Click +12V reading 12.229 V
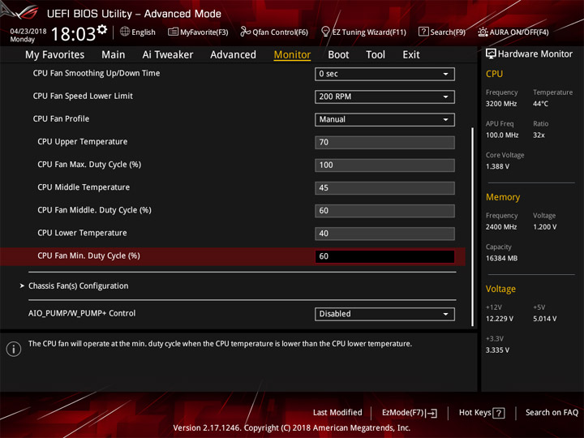The image size is (584, 438). (x=500, y=319)
